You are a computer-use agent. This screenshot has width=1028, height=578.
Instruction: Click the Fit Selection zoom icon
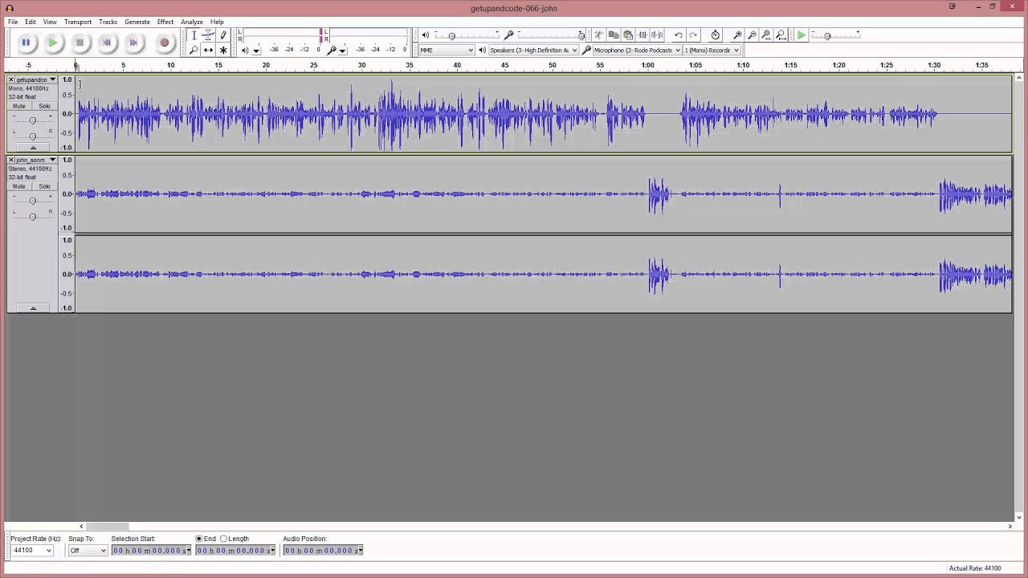click(766, 35)
